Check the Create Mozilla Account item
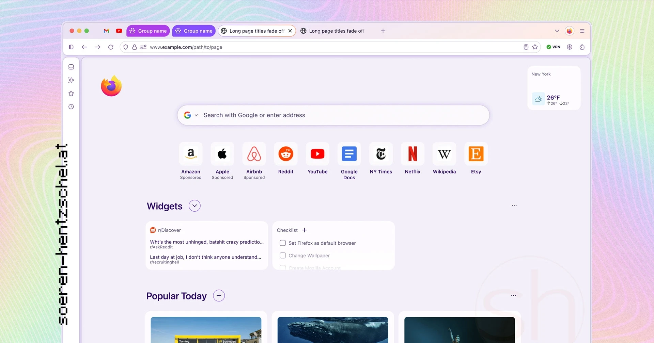Viewport: 654px width, 343px height. tap(283, 267)
